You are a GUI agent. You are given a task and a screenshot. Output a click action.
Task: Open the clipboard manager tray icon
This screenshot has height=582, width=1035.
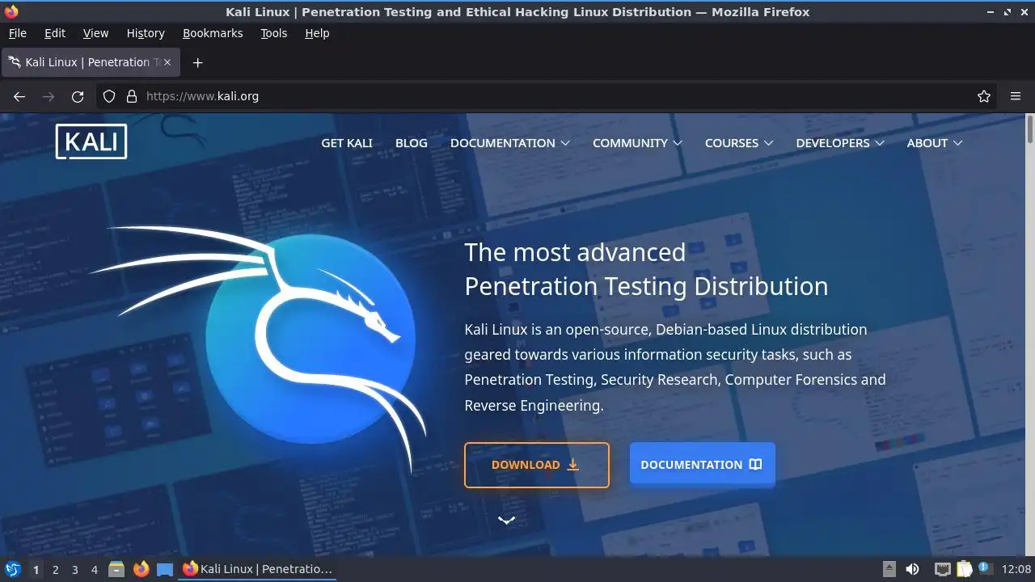tap(964, 569)
